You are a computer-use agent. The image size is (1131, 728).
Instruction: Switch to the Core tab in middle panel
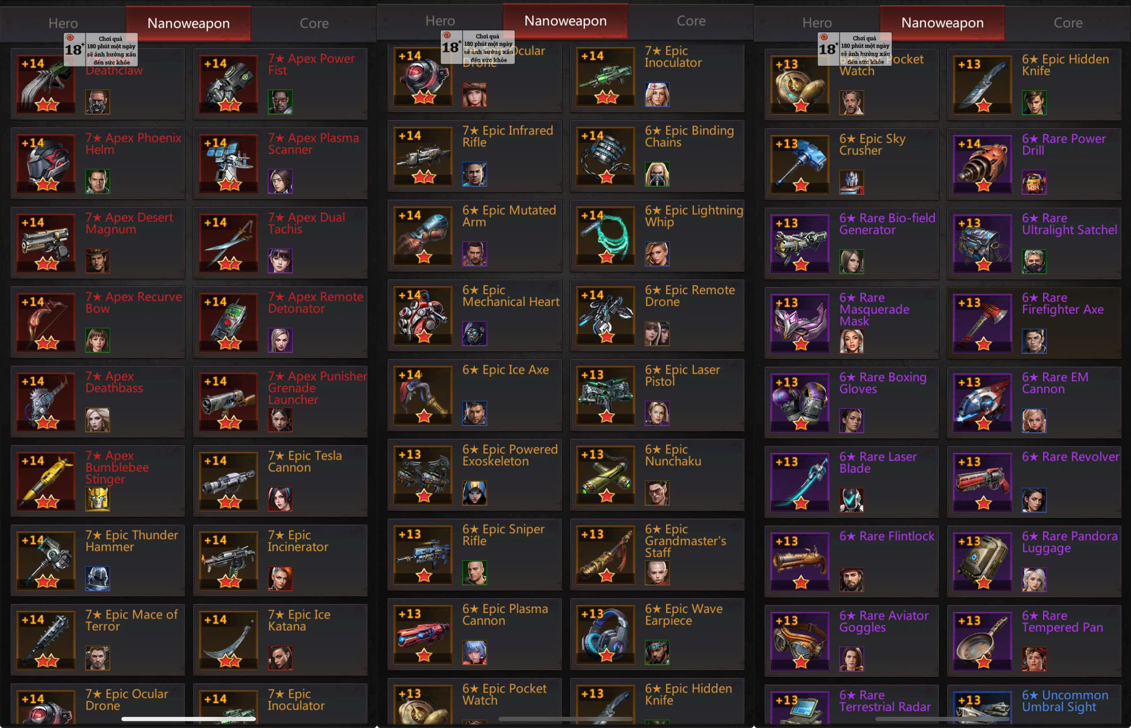point(691,21)
